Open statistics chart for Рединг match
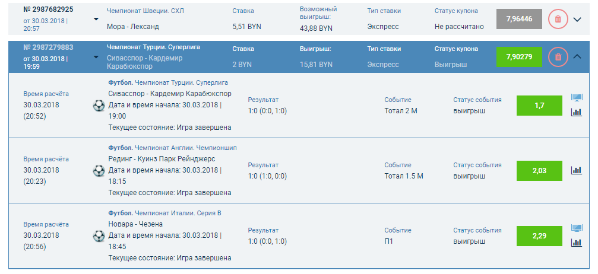Image resolution: width=598 pixels, height=274 pixels. (x=576, y=170)
